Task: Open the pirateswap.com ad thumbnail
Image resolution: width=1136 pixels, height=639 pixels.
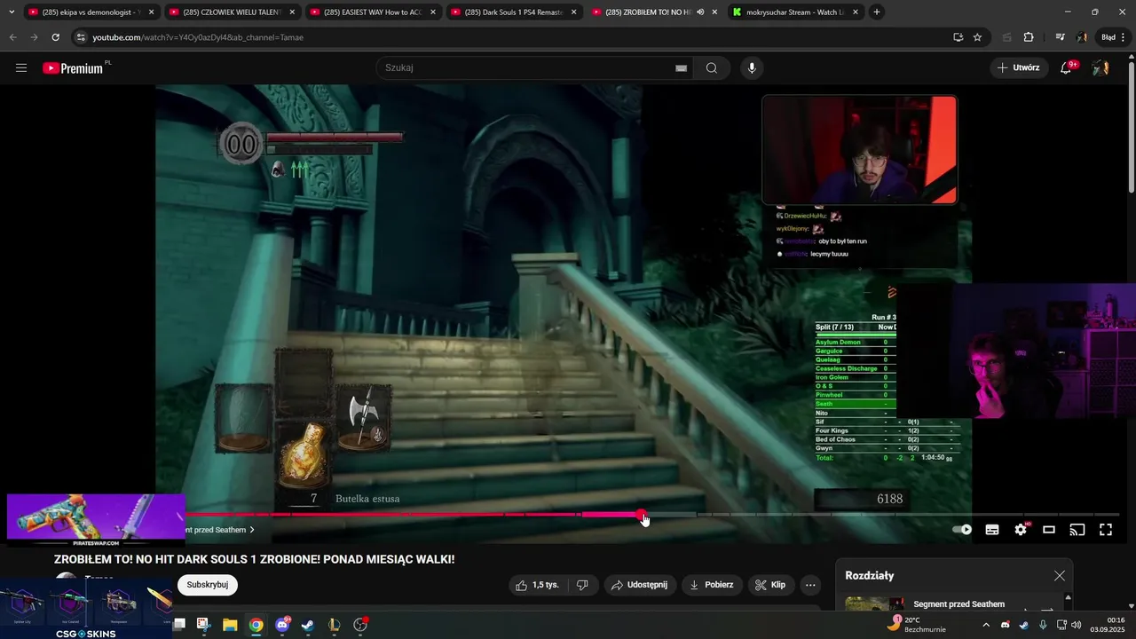Action: tap(96, 521)
